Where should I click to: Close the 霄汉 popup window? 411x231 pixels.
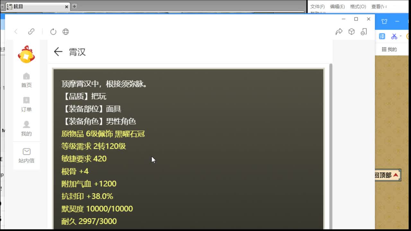(x=369, y=19)
